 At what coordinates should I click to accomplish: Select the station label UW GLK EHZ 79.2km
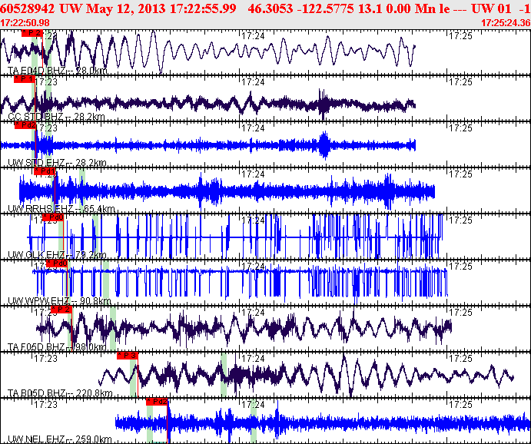pos(57,255)
